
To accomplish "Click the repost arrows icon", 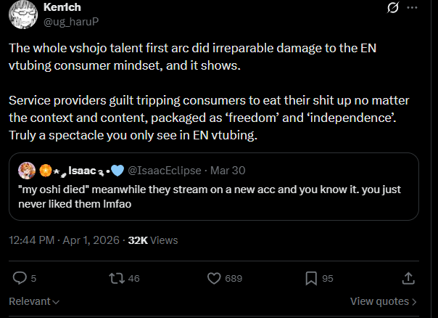I will [x=115, y=277].
